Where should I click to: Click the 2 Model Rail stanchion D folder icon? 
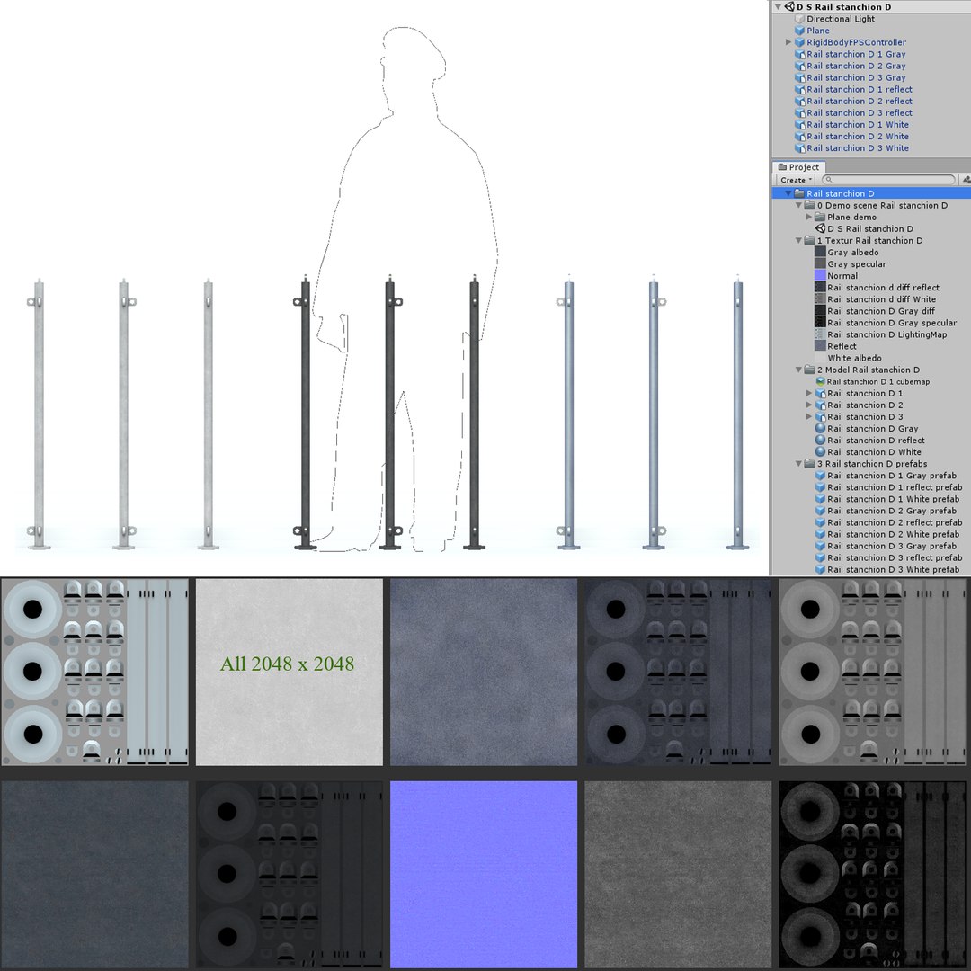point(809,370)
